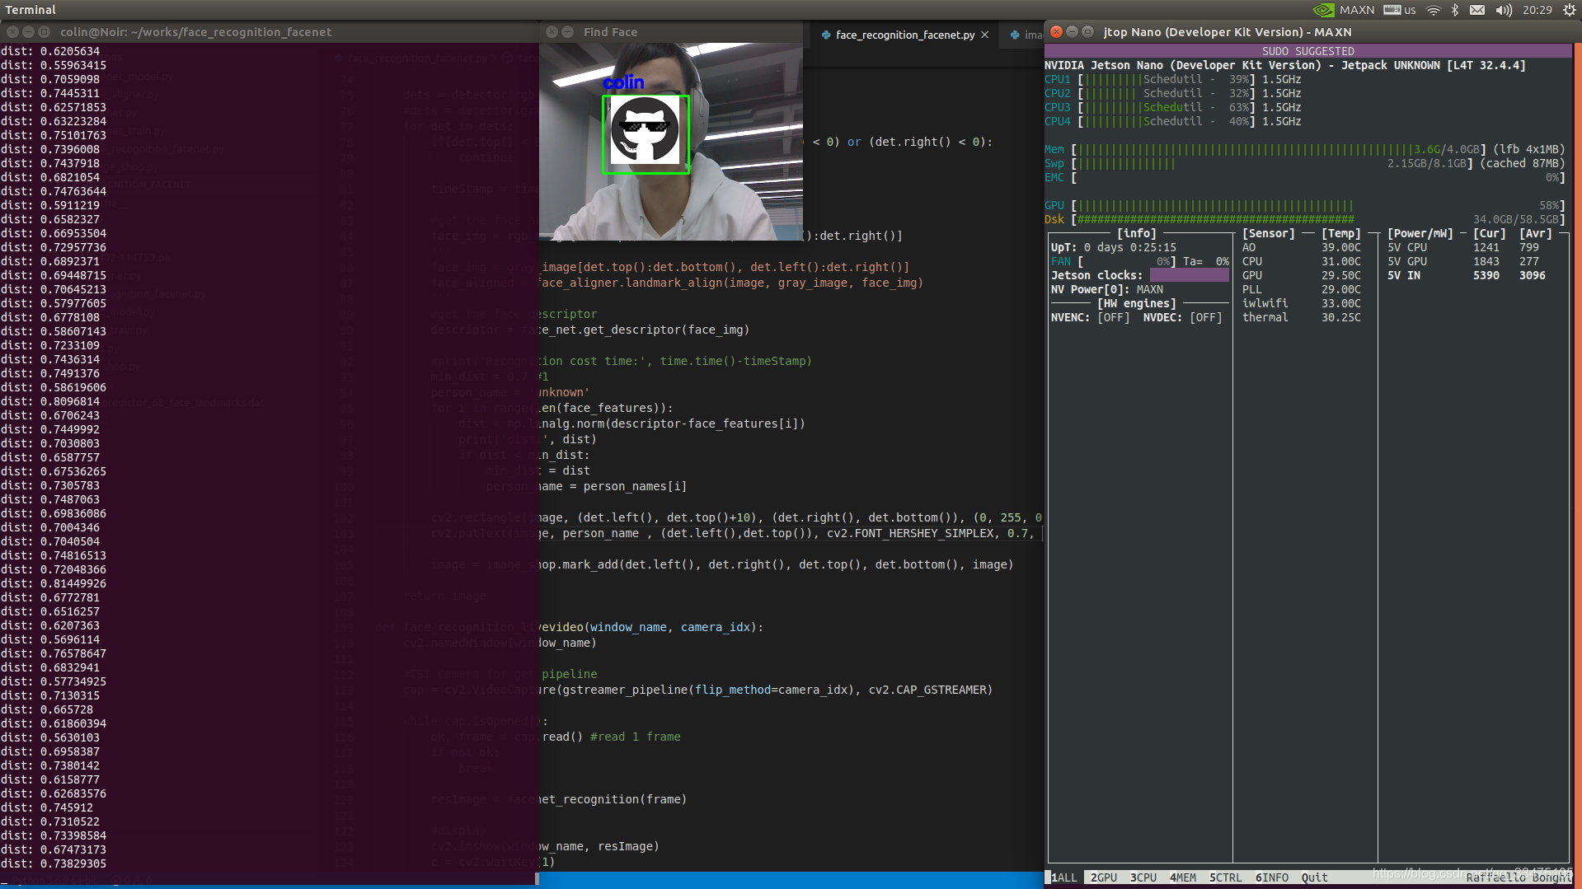Close the jtop Nano window
Screen dimensions: 1582x889
coord(1056,31)
